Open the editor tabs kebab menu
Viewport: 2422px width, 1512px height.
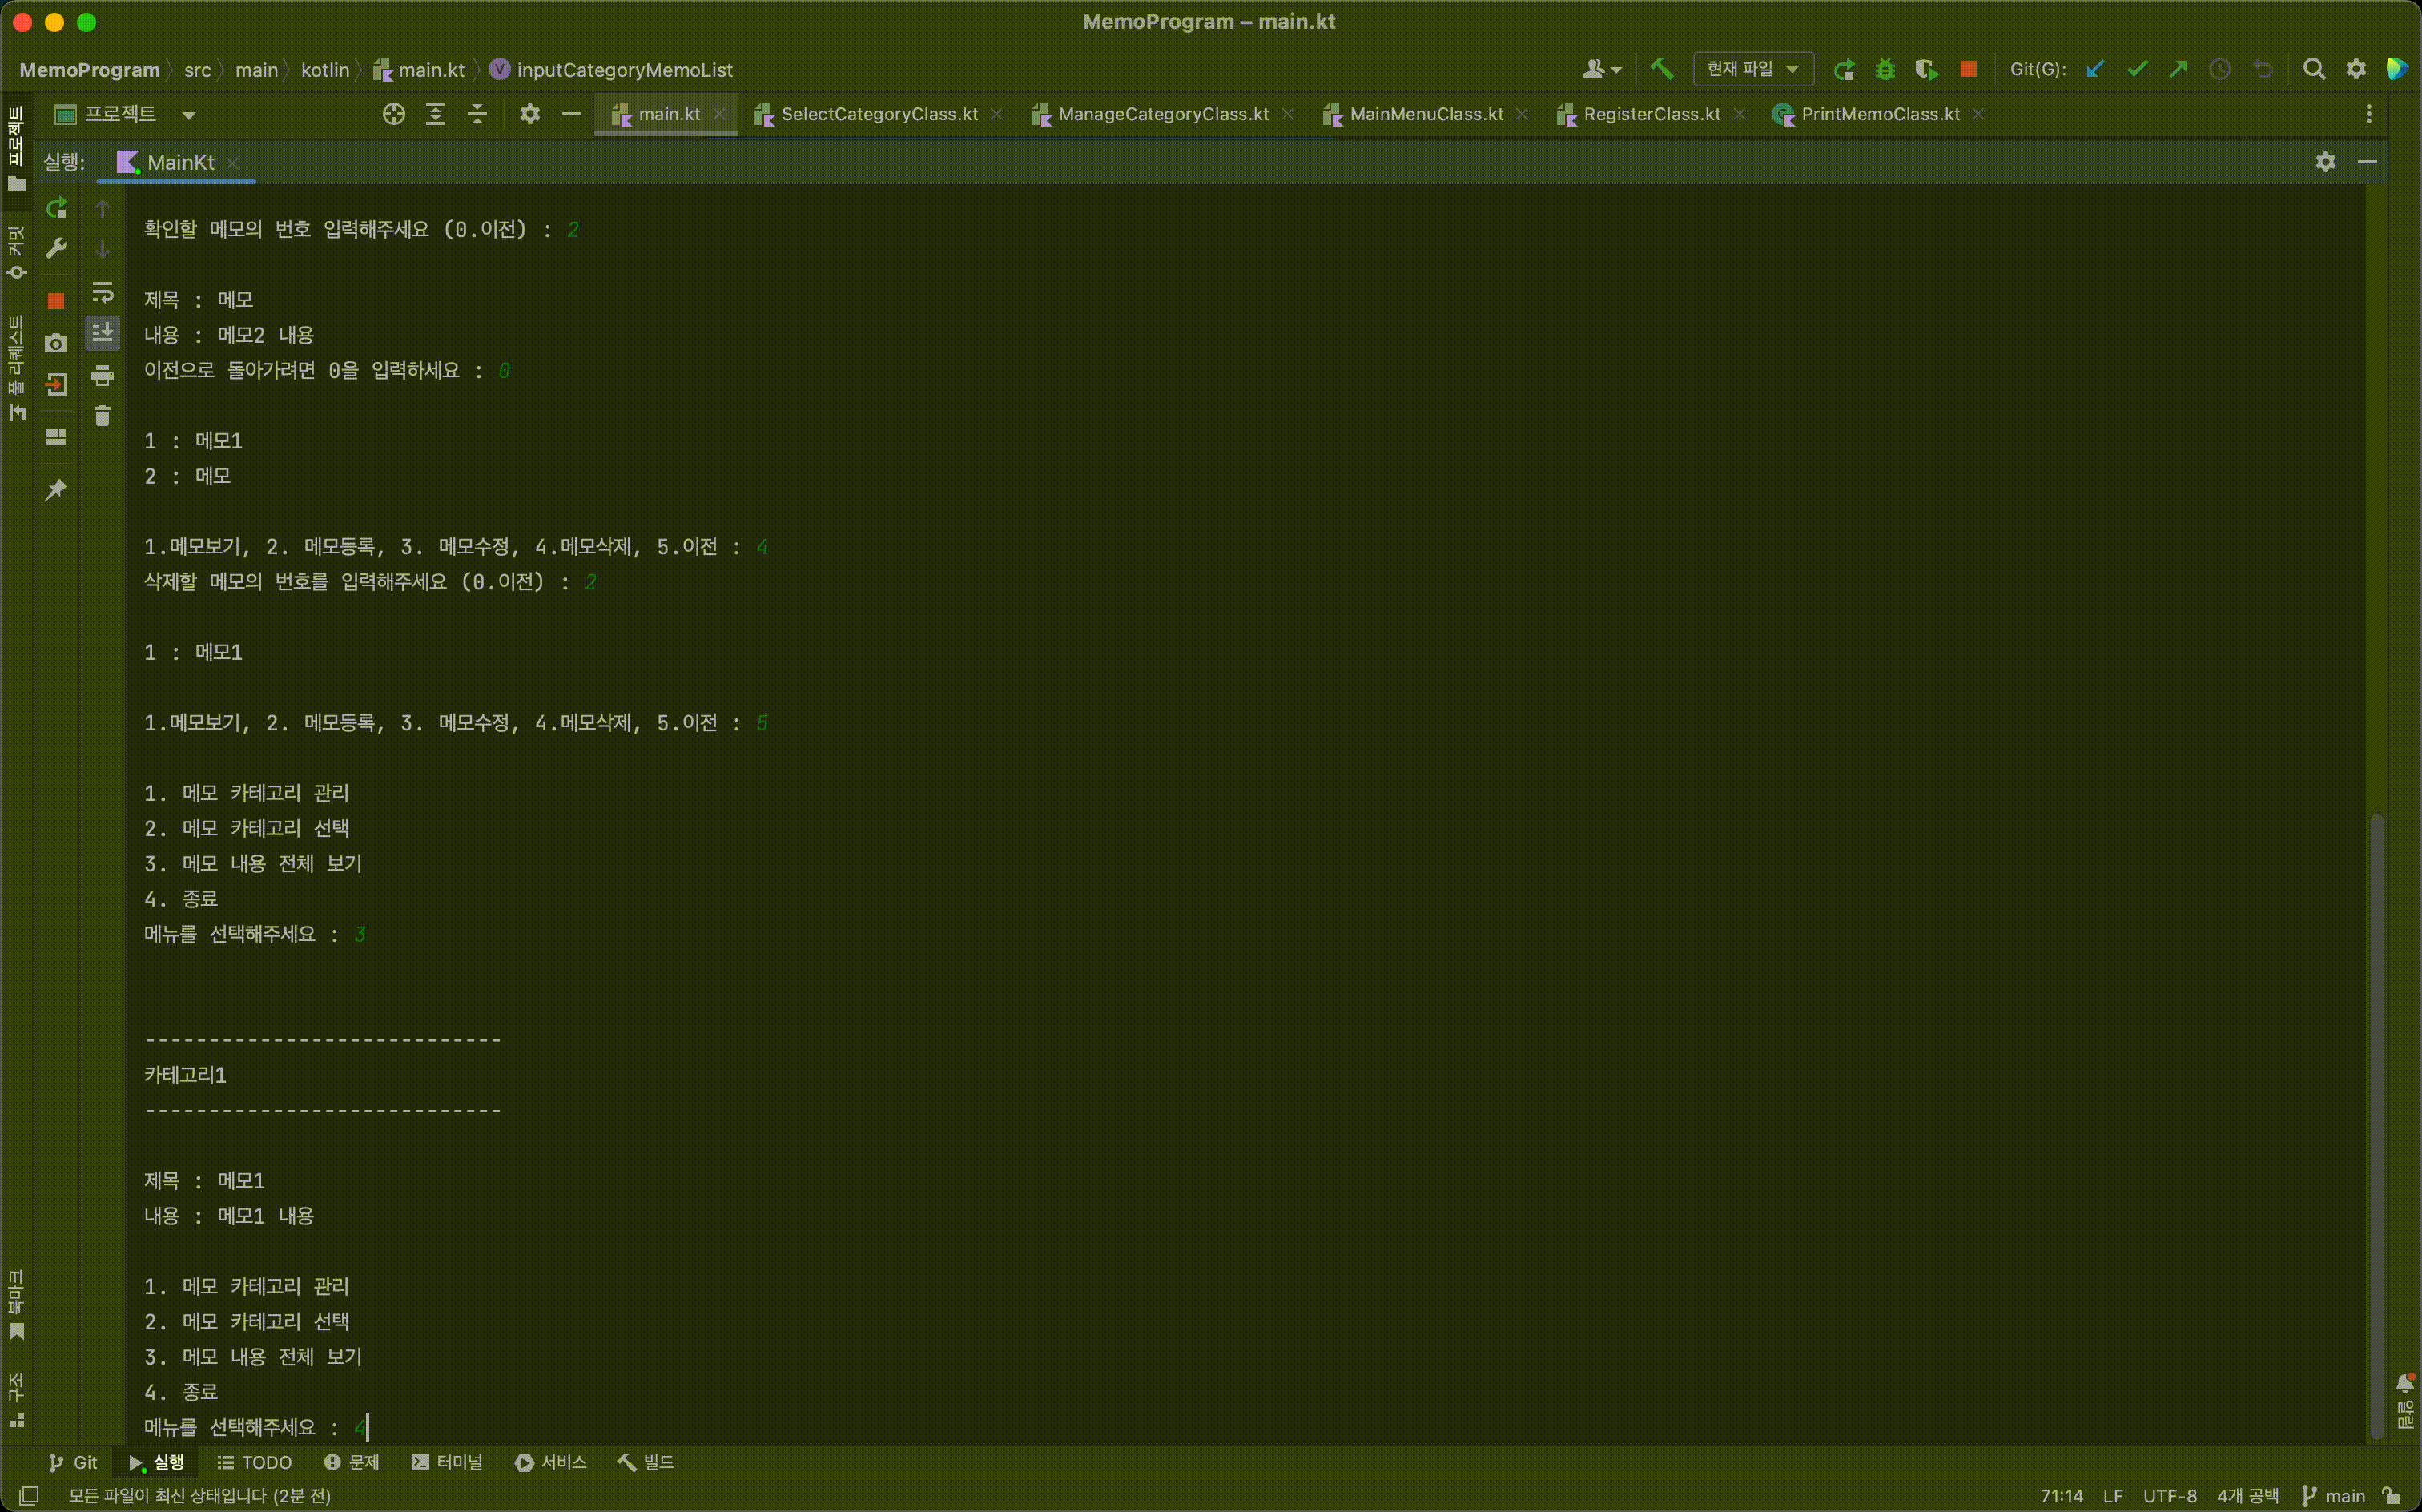pyautogui.click(x=2369, y=113)
